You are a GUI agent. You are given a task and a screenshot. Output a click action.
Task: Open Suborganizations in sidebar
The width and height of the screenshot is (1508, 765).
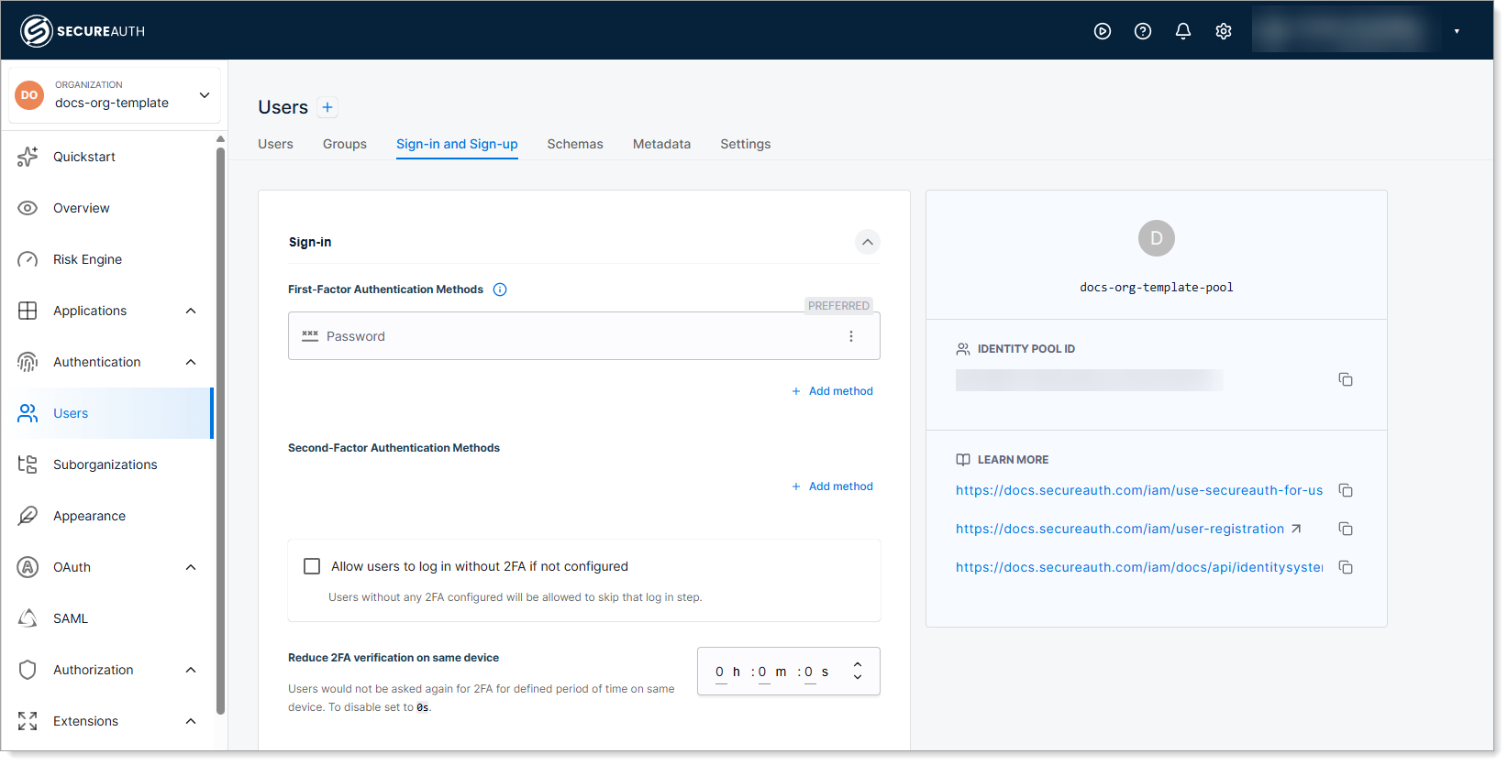tap(105, 464)
